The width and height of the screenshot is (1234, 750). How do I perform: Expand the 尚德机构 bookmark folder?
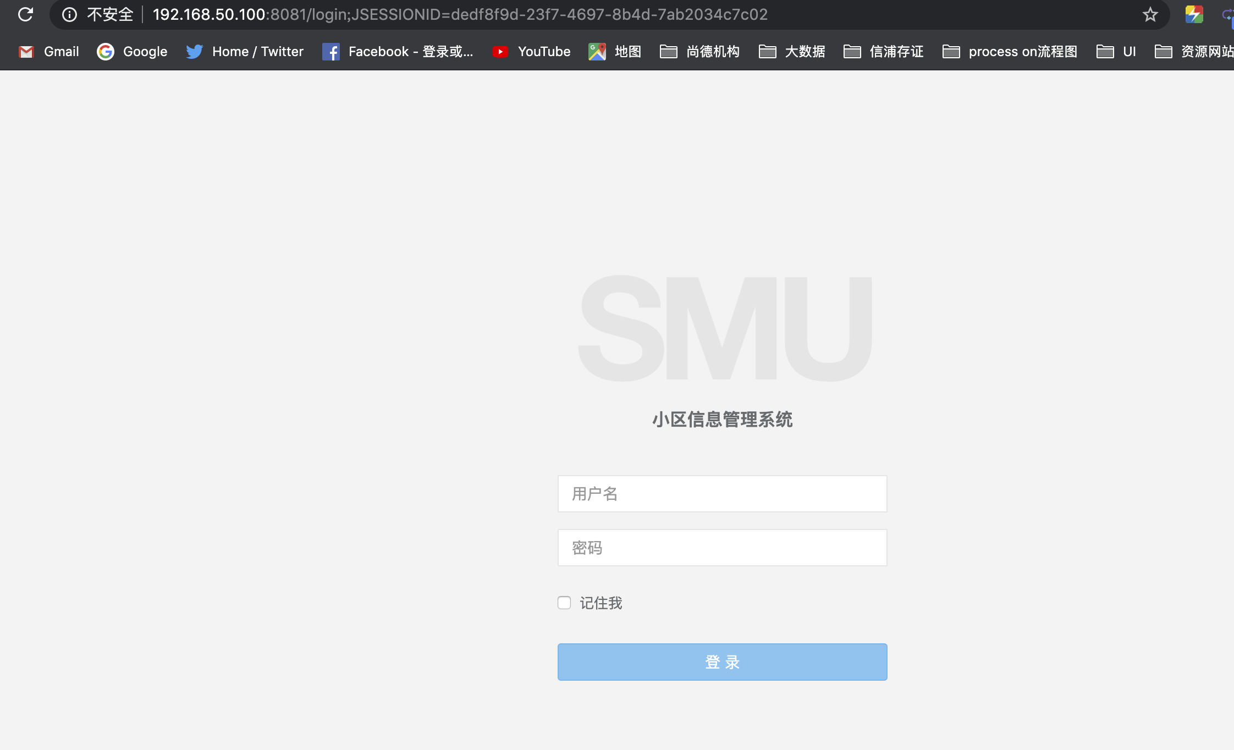[699, 52]
